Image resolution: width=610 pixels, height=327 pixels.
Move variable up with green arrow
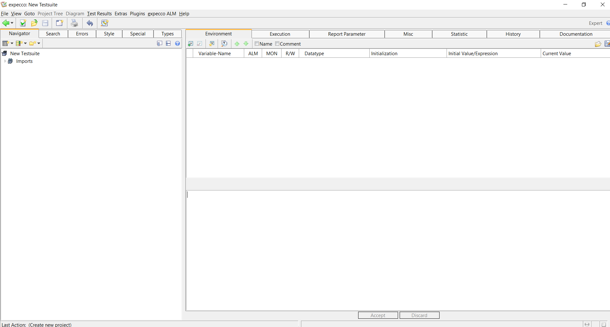click(x=237, y=44)
